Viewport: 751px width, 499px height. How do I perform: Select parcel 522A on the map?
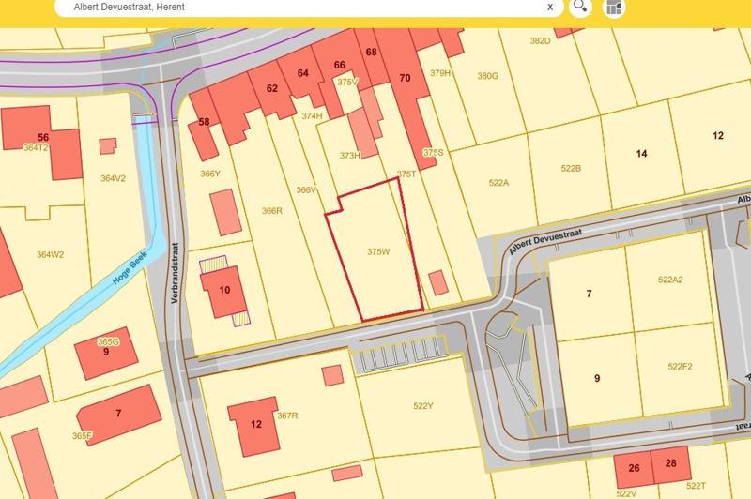(498, 183)
